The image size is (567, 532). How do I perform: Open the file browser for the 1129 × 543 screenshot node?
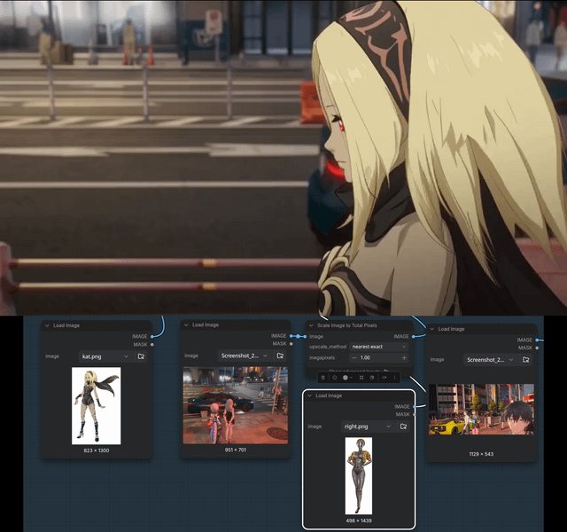525,360
